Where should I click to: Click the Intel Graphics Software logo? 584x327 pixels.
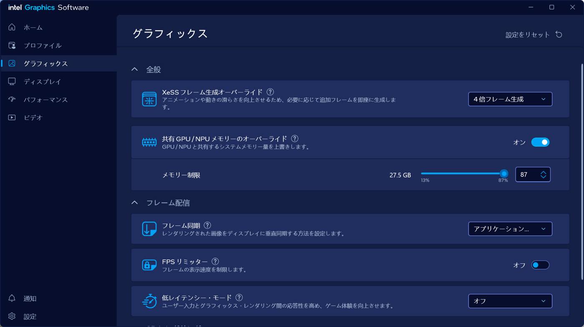[x=48, y=7]
